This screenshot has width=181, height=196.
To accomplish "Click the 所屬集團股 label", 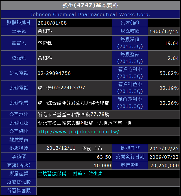I will pyautogui.click(x=19, y=191).
